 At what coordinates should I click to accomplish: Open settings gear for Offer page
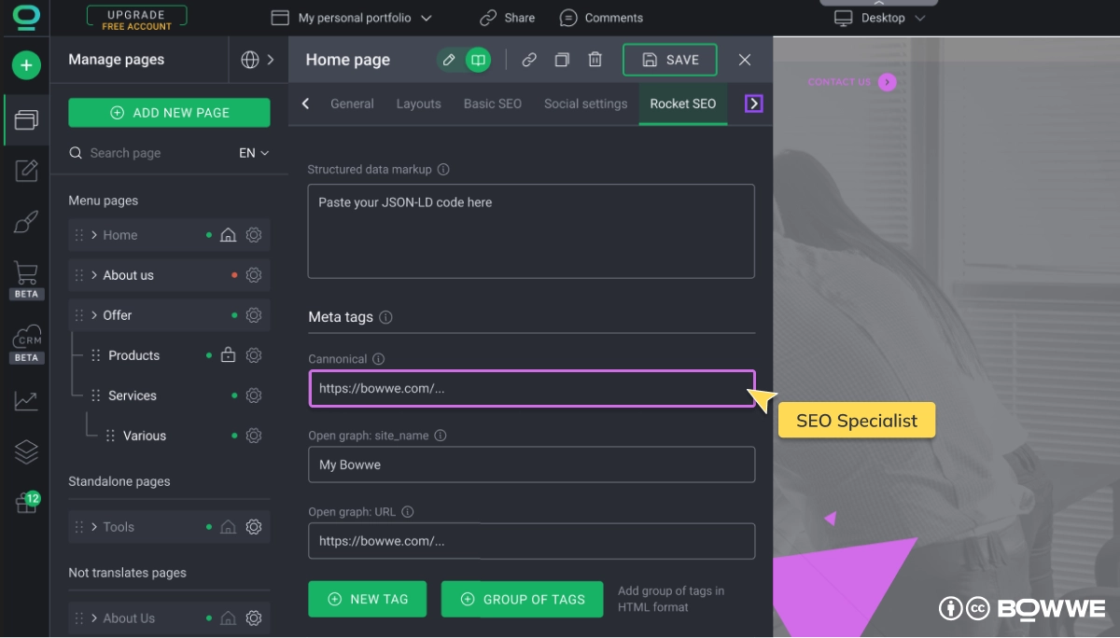pyautogui.click(x=253, y=315)
